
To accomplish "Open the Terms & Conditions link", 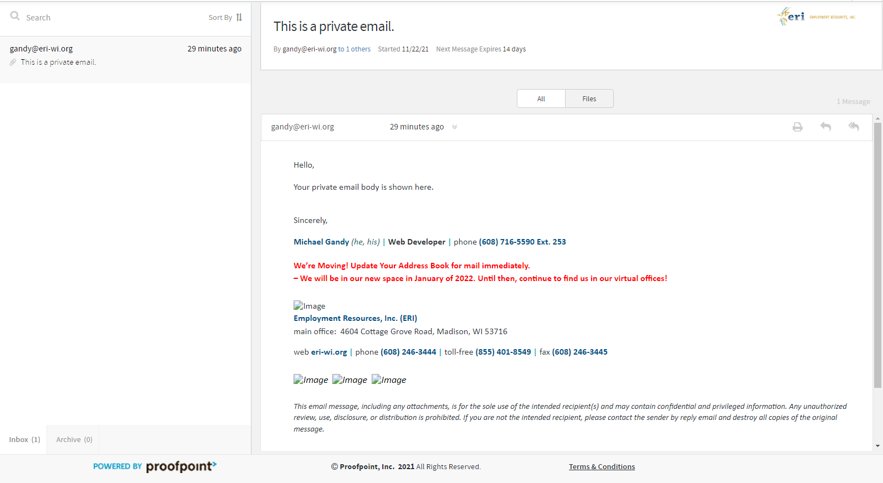I will tap(602, 467).
